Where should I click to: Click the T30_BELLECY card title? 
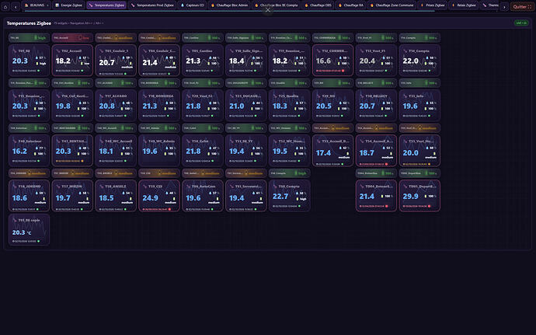pos(376,96)
